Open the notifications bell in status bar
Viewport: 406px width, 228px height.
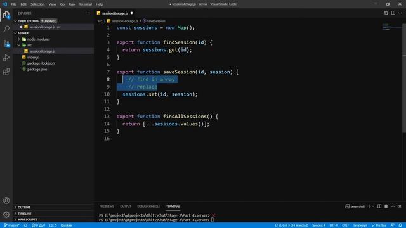[400, 225]
